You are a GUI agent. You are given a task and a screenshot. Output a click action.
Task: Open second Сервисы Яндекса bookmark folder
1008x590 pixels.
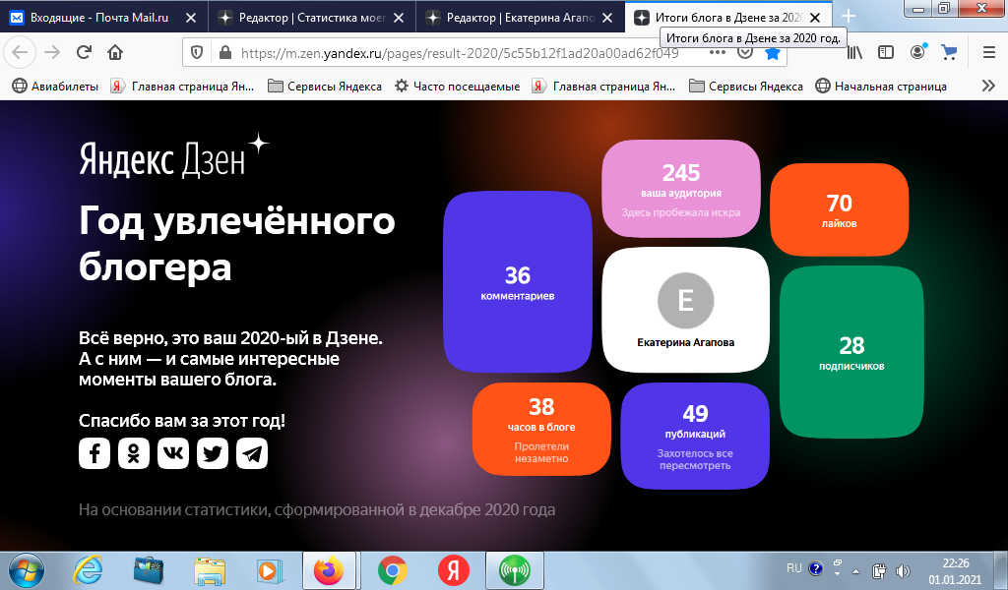click(746, 86)
